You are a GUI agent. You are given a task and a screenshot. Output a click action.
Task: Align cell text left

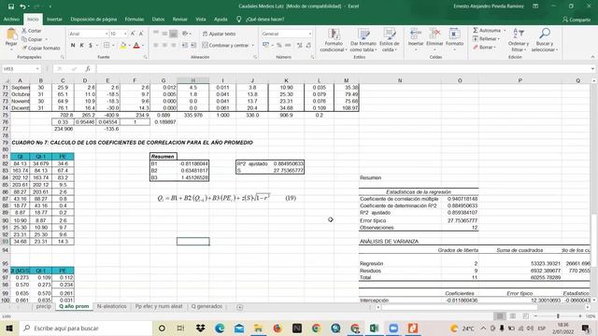pyautogui.click(x=156, y=46)
